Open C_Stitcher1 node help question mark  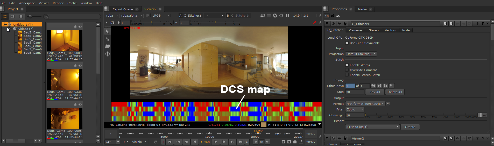pos(477,24)
